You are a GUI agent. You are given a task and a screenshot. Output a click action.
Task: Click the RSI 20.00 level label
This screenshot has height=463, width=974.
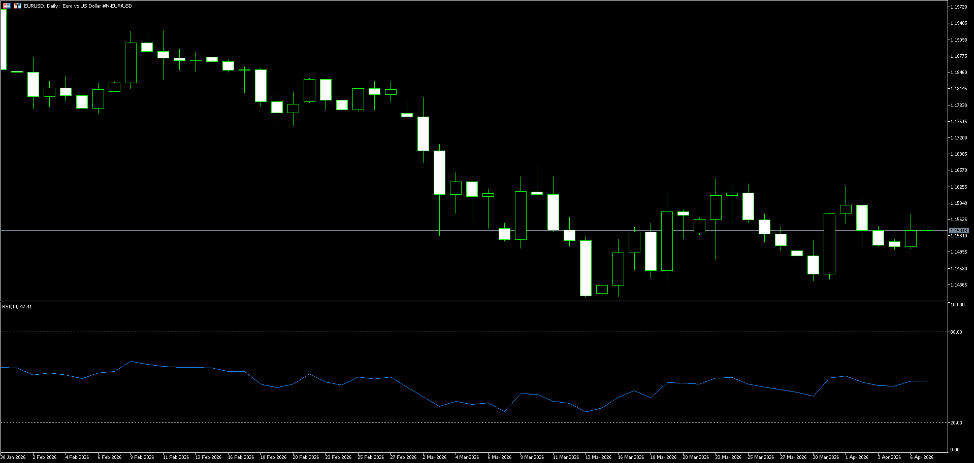coord(956,423)
